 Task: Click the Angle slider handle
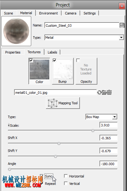[9, 169]
